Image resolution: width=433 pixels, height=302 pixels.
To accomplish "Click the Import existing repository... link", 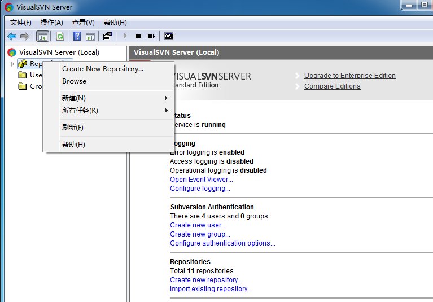I will (211, 289).
